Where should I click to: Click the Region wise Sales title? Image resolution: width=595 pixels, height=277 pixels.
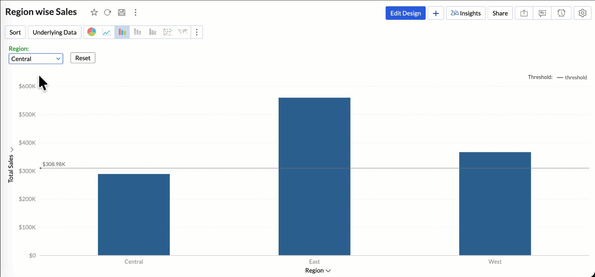click(41, 12)
